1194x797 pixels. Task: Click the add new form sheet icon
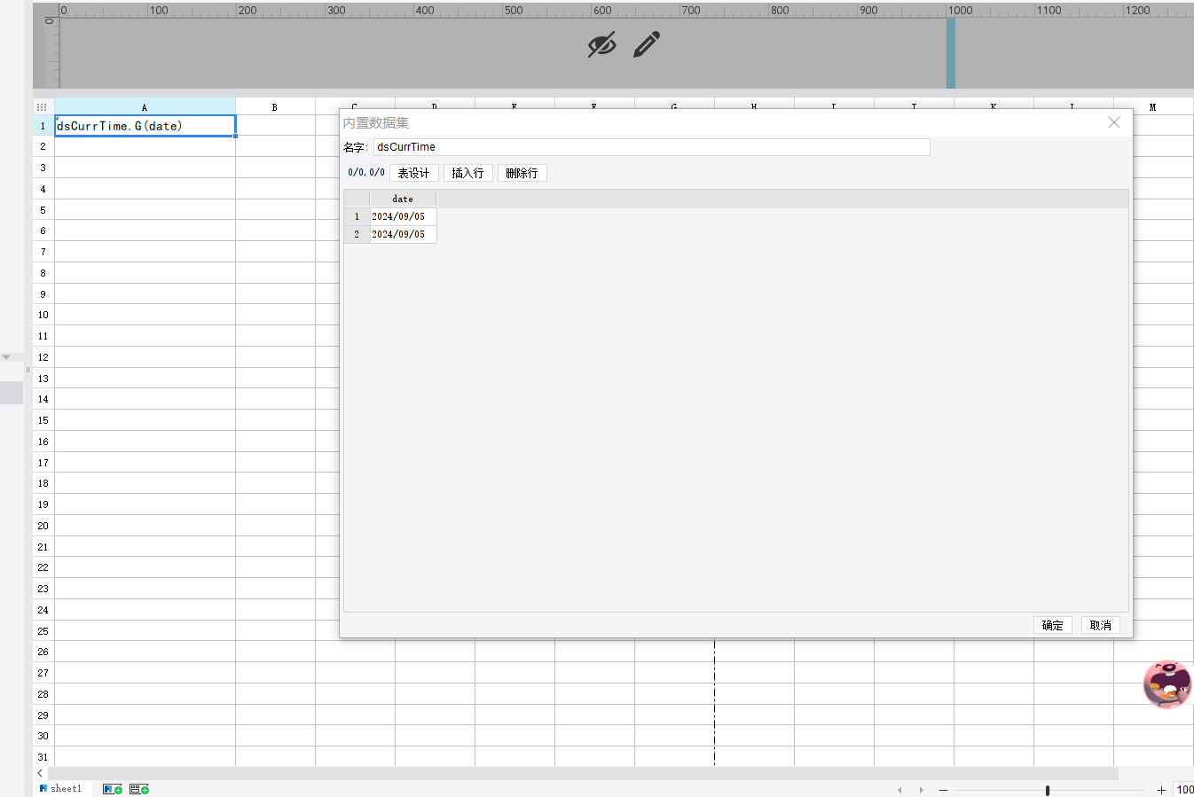click(x=139, y=789)
